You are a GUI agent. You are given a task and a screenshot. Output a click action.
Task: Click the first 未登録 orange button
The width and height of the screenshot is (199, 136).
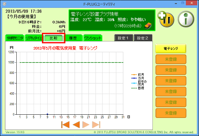coord(171,59)
